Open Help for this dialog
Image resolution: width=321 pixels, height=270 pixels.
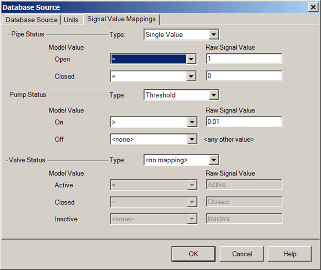(x=290, y=254)
